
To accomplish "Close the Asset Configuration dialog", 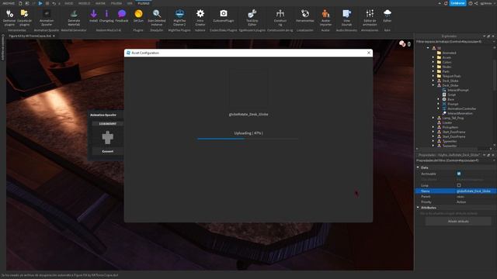I will 368,53.
